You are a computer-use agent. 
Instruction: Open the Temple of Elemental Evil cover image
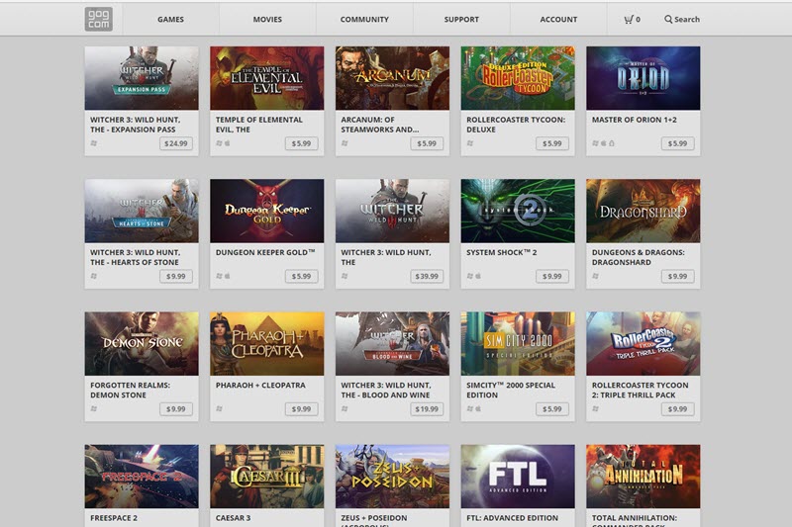(266, 78)
